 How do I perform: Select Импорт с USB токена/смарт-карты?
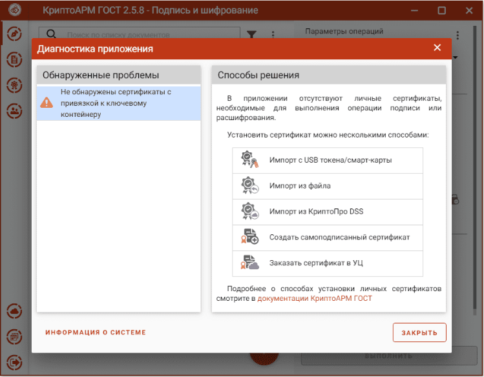(x=328, y=160)
